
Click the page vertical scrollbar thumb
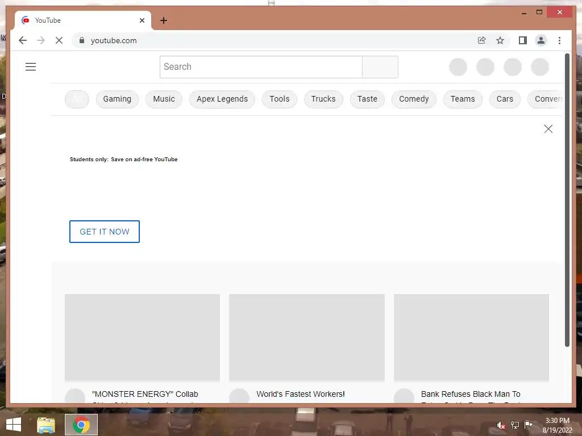[x=567, y=200]
